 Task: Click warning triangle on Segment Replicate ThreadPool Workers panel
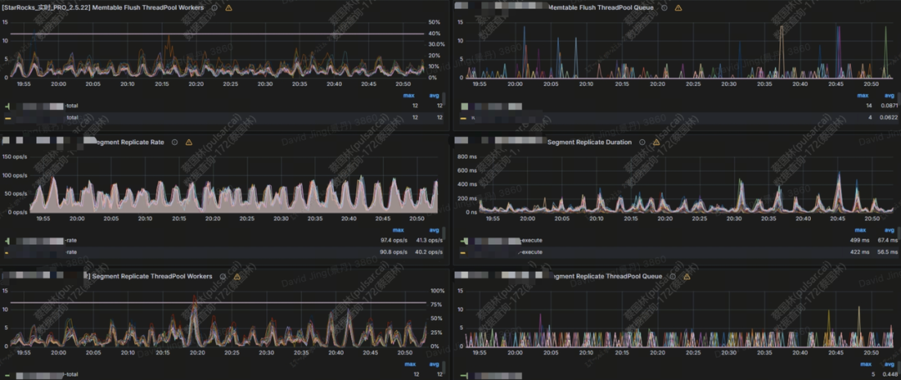pos(237,276)
